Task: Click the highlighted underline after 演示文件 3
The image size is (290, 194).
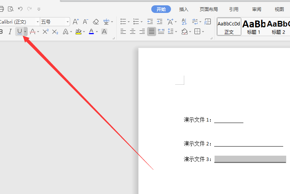Action: 250,159
